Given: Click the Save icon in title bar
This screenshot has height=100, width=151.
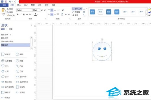Looking at the screenshot, I should click(6, 2).
